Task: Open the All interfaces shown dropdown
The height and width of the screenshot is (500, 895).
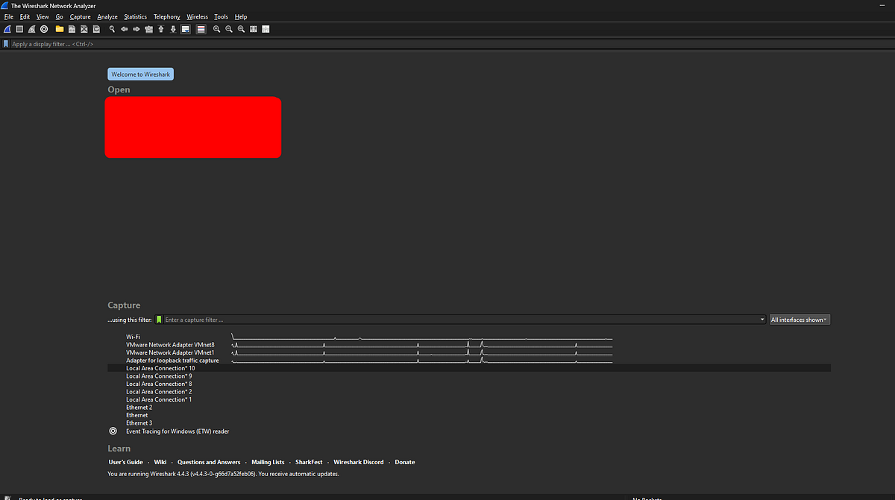Action: 799,319
